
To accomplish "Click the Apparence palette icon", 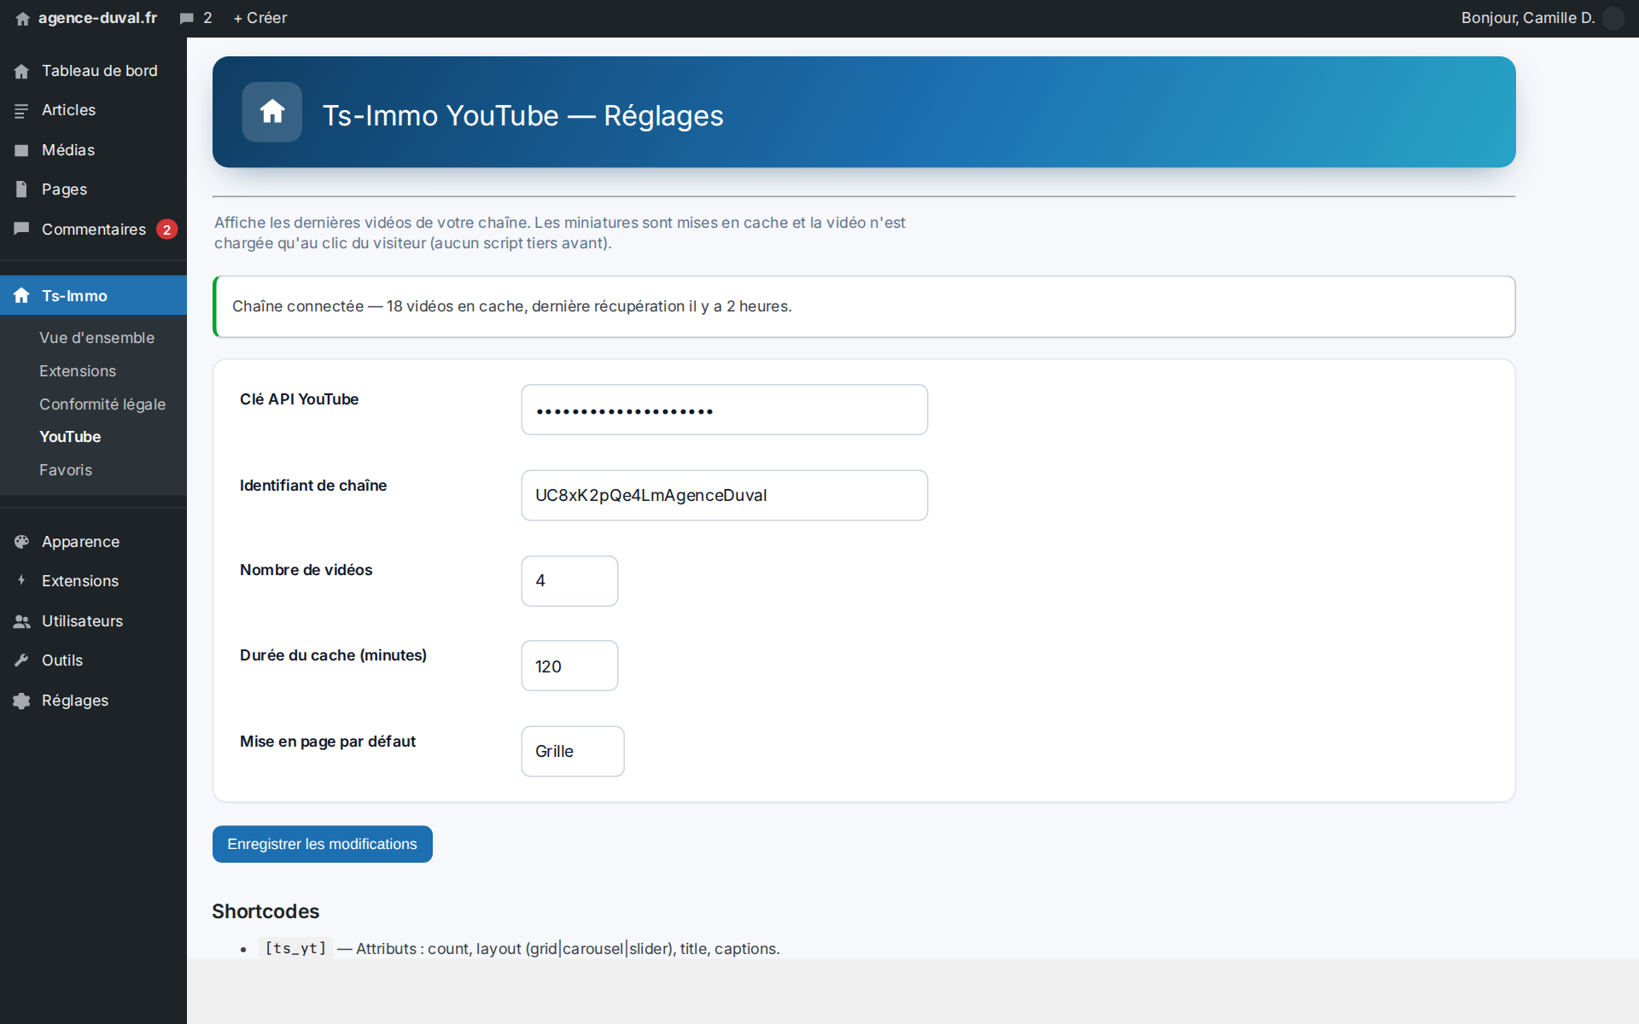I will [21, 542].
